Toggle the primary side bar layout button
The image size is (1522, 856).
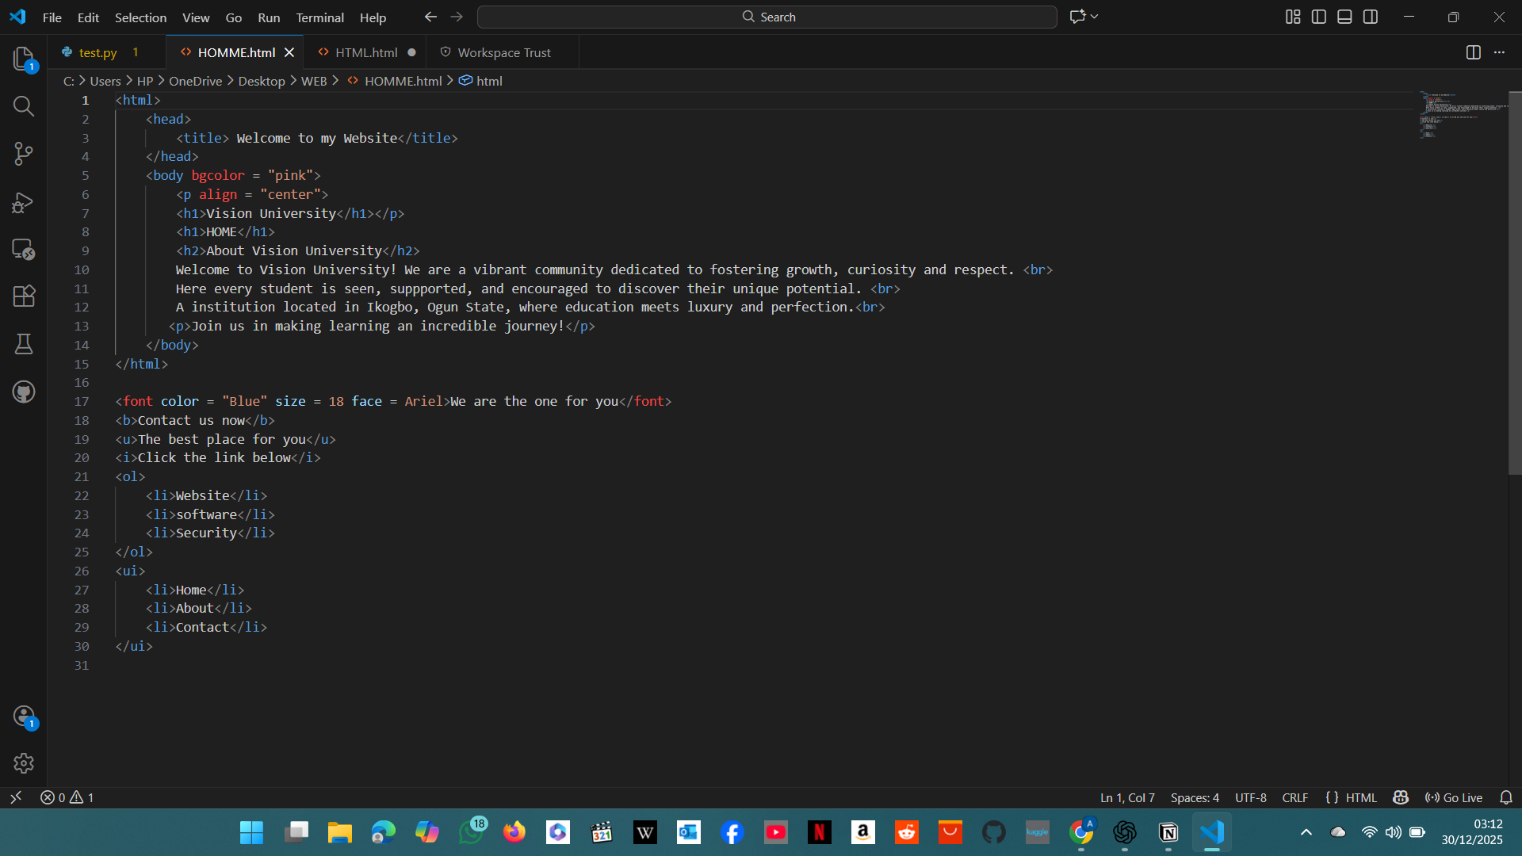1319,17
